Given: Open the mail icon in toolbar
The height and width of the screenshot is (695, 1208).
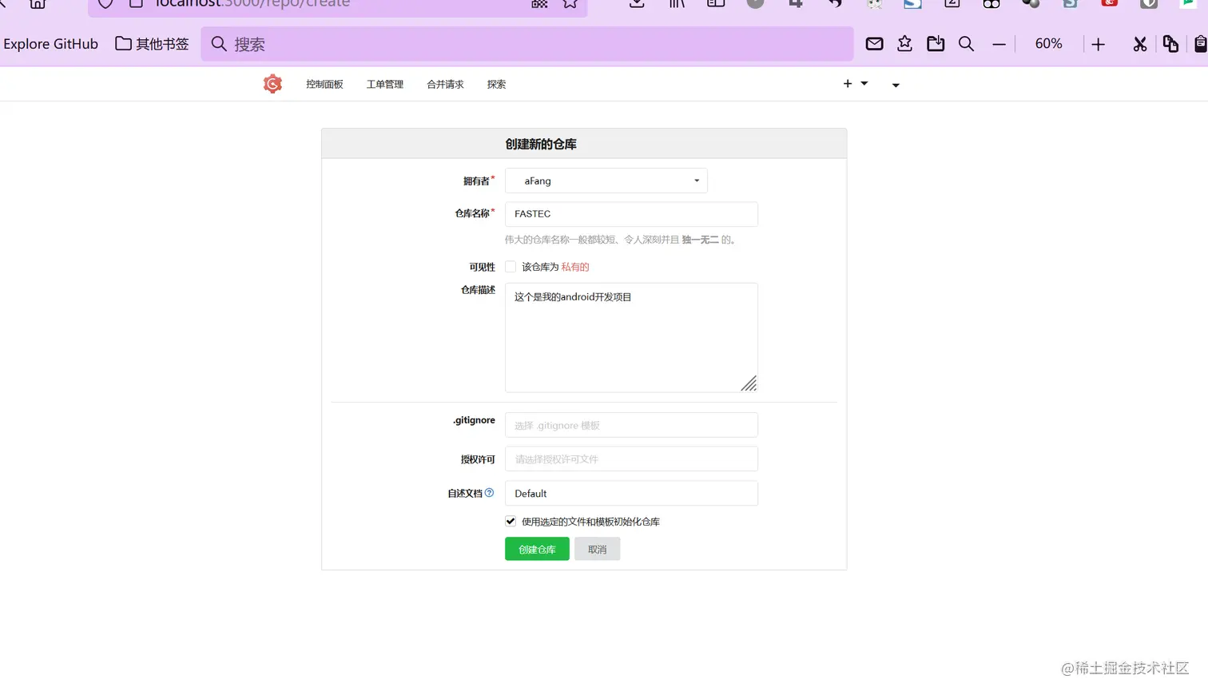Looking at the screenshot, I should (874, 44).
